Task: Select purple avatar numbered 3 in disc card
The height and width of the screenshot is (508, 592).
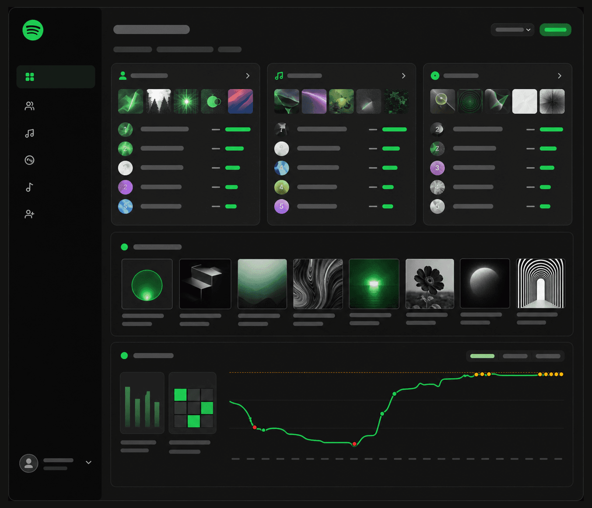Action: coord(438,168)
